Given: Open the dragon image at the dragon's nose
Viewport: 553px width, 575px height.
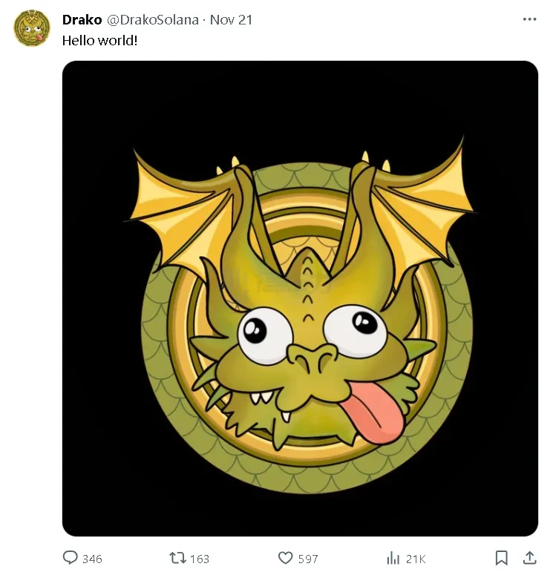Looking at the screenshot, I should [x=310, y=358].
